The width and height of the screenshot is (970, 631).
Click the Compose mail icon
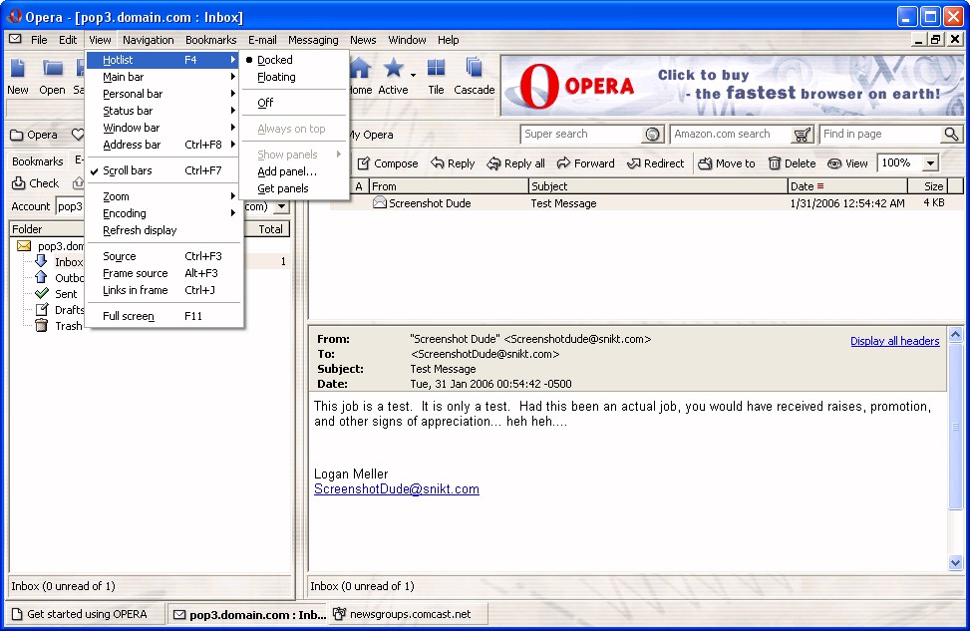[365, 163]
